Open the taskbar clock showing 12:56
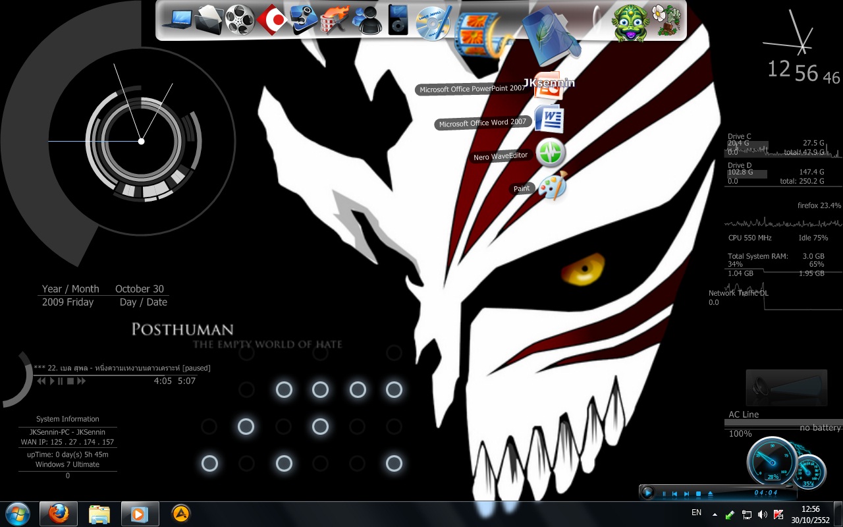 click(811, 514)
